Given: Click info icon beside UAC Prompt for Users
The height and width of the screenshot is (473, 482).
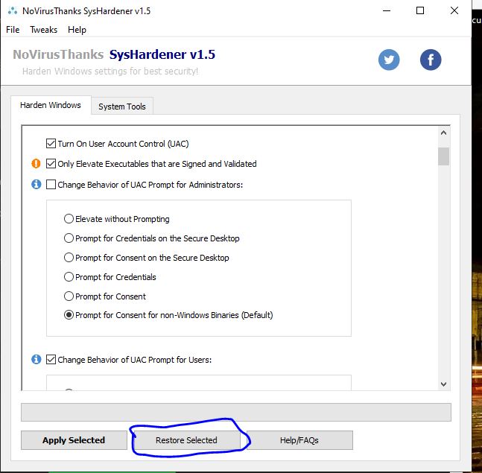Looking at the screenshot, I should tap(36, 359).
